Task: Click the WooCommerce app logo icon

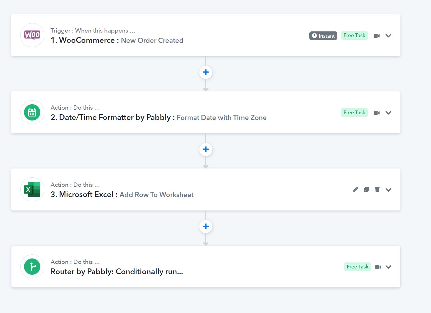Action: coord(32,35)
